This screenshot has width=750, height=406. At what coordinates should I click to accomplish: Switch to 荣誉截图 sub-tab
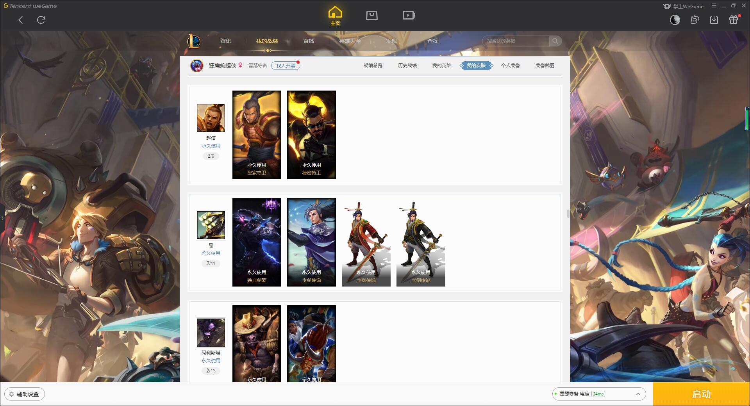pyautogui.click(x=545, y=66)
